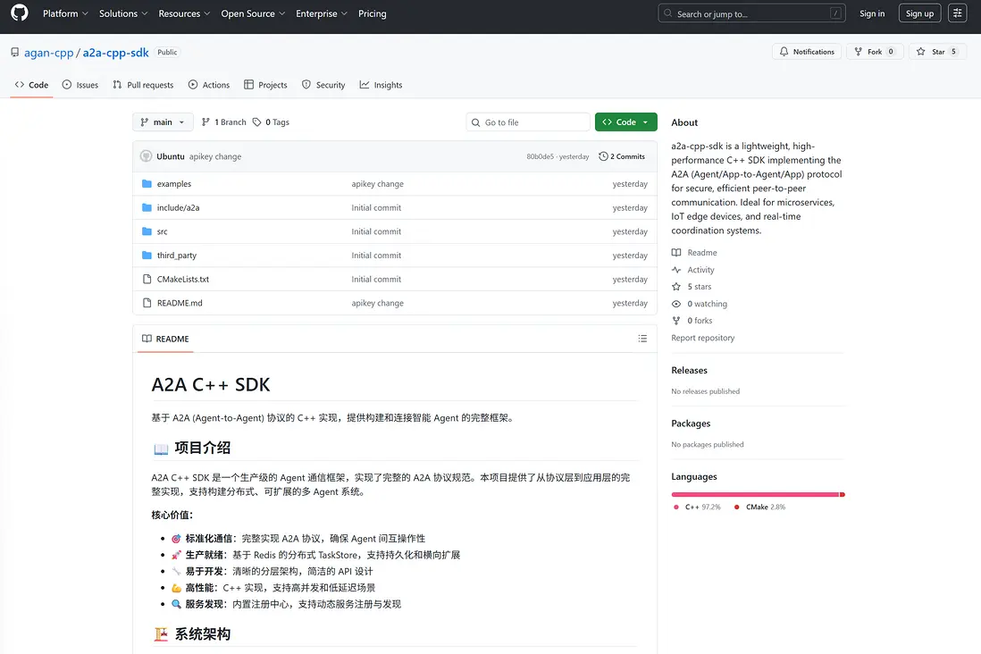Expand the Platform menu

pos(65,13)
